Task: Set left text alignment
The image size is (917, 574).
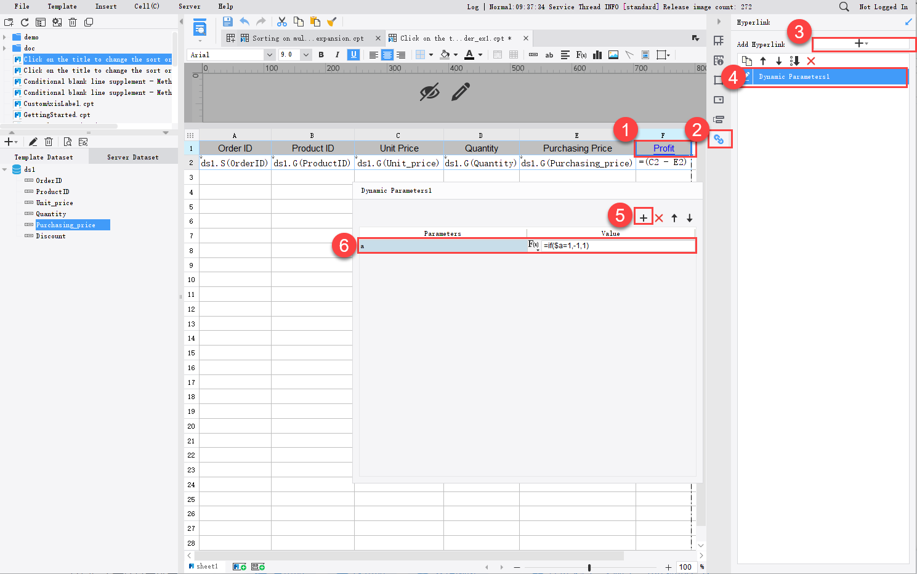Action: [373, 55]
